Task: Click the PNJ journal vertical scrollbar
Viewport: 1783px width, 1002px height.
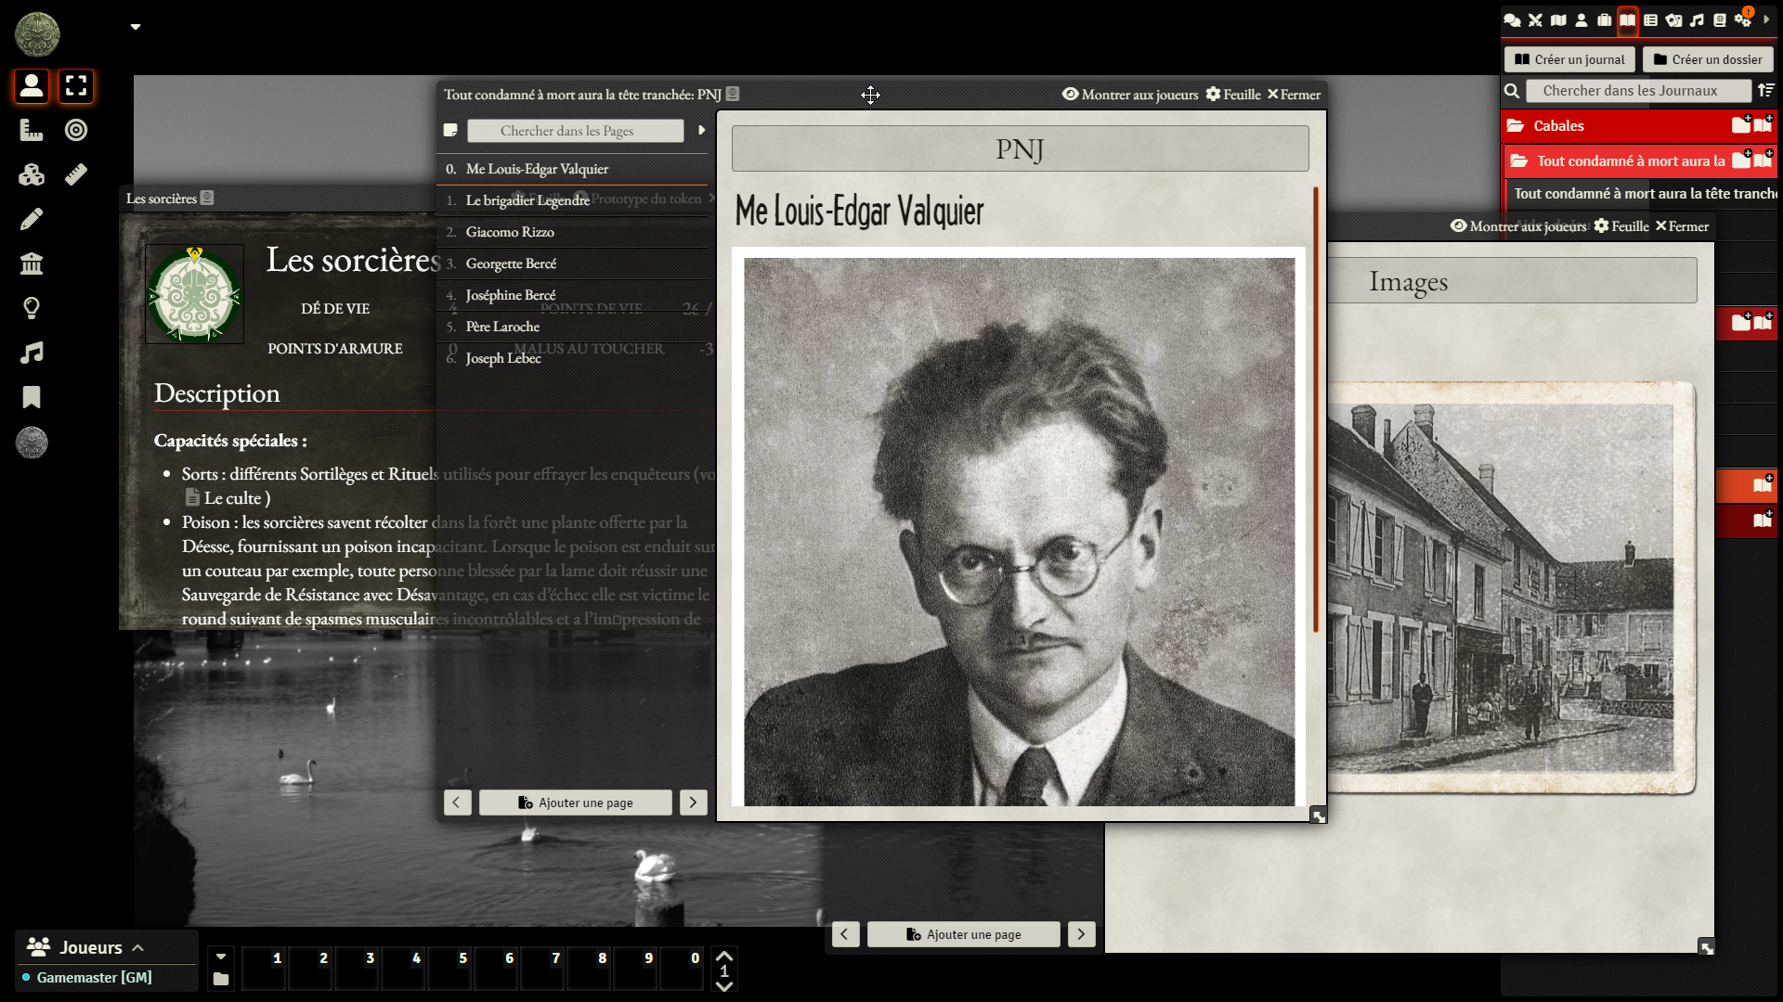Action: point(1315,408)
